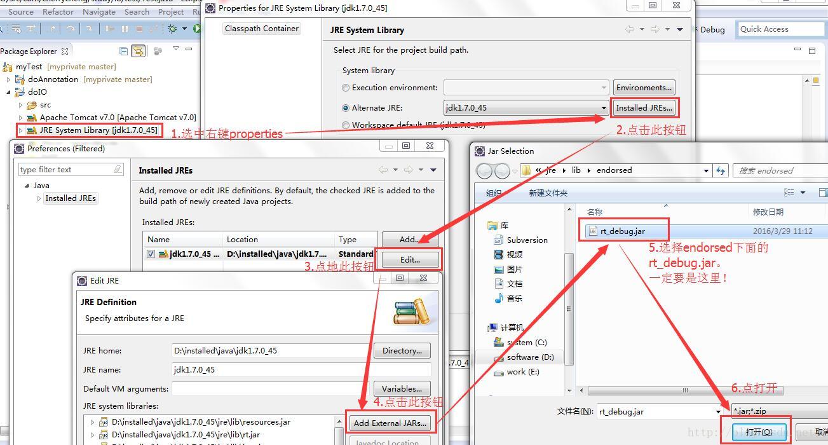Click the forward arrow in the Properties dialog header

[x=655, y=29]
